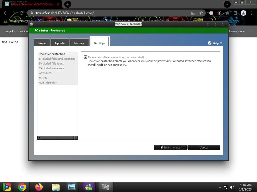Click the volume speaker tray icon
This screenshot has width=257, height=192.
point(232,187)
